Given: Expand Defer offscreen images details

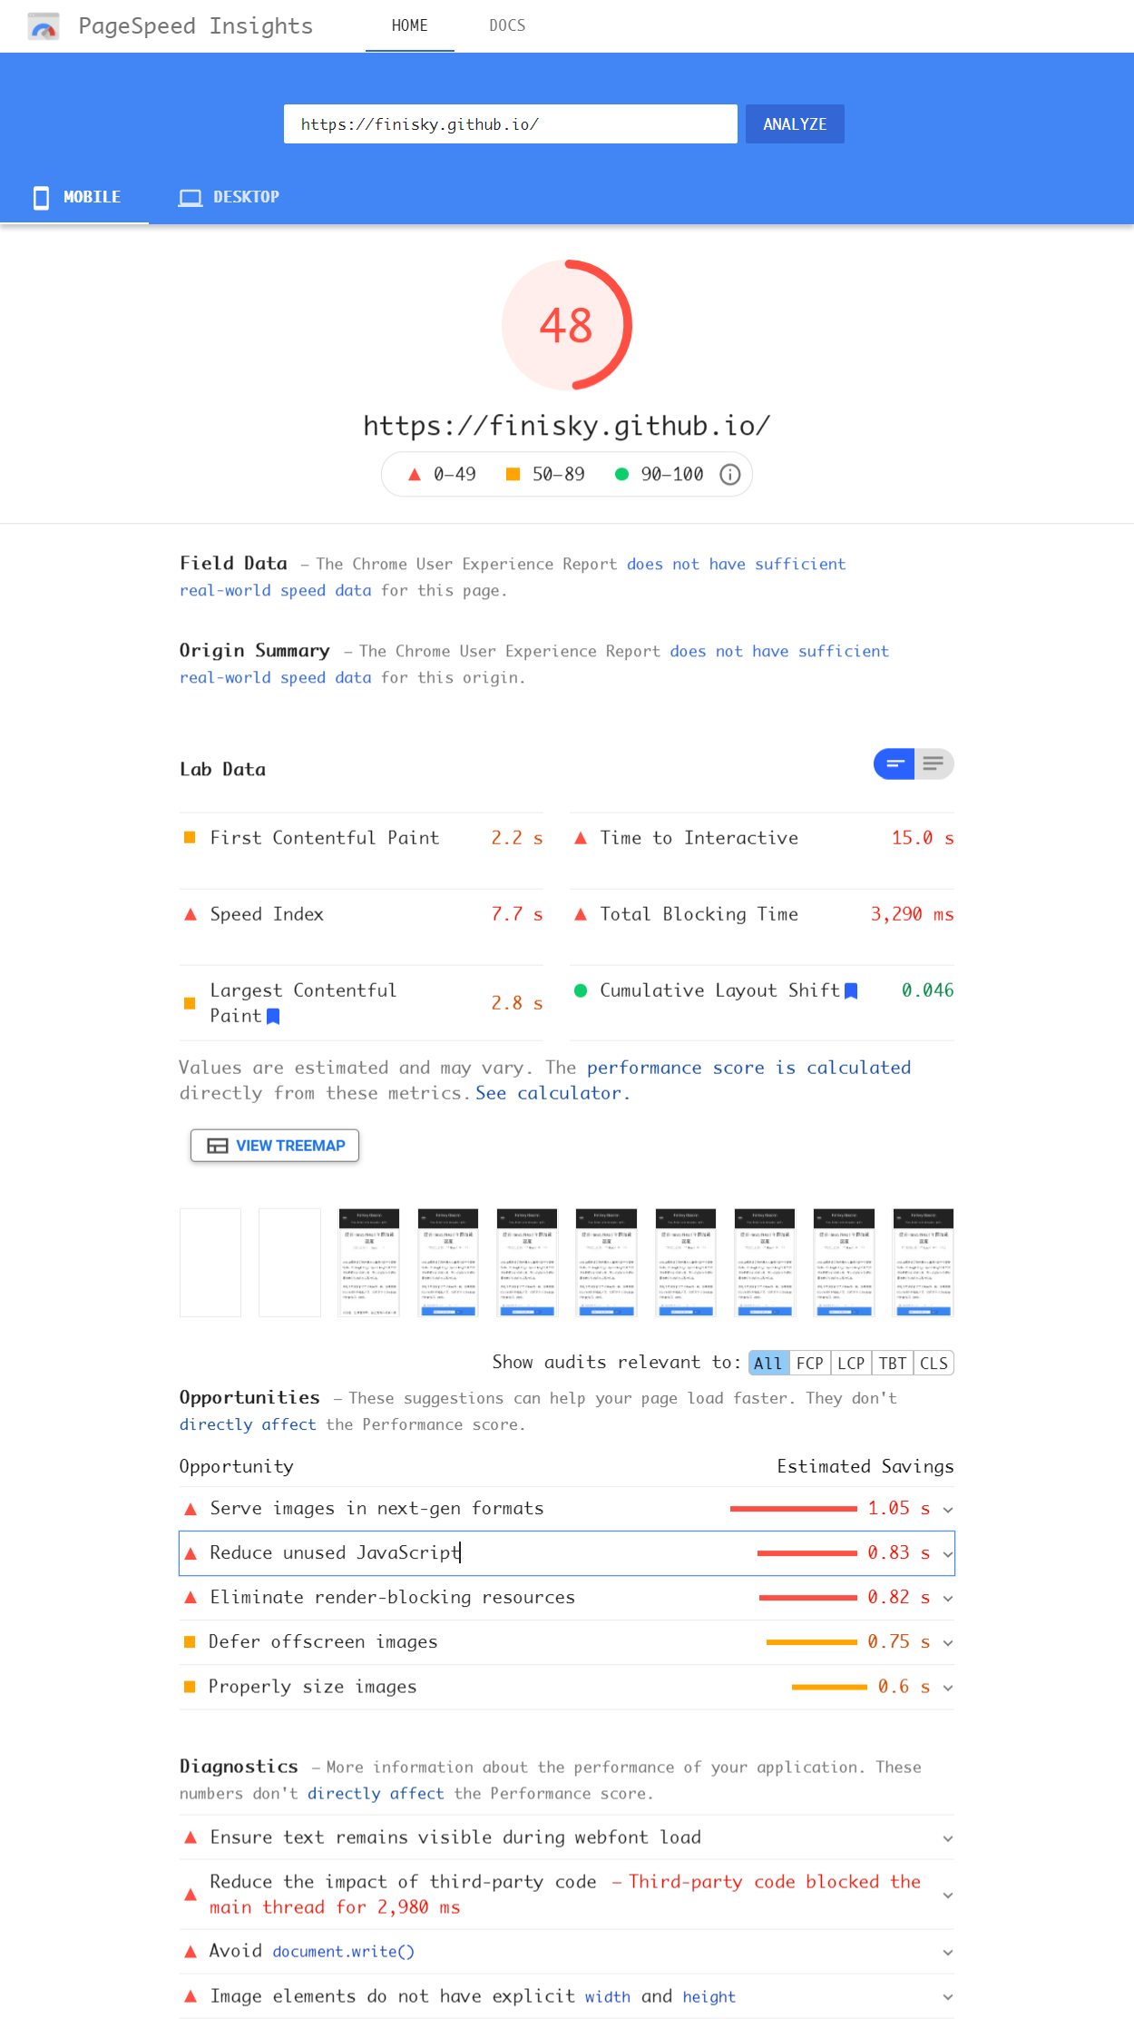Looking at the screenshot, I should point(567,1642).
